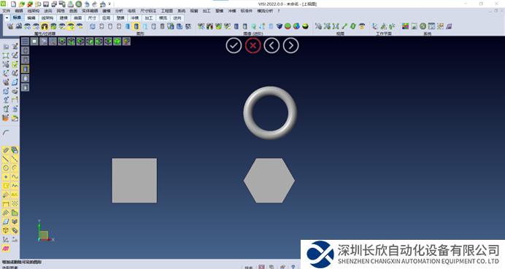The width and height of the screenshot is (505, 269).
Task: Toggle the green checkbox icon in left sidebar
Action: point(15,64)
